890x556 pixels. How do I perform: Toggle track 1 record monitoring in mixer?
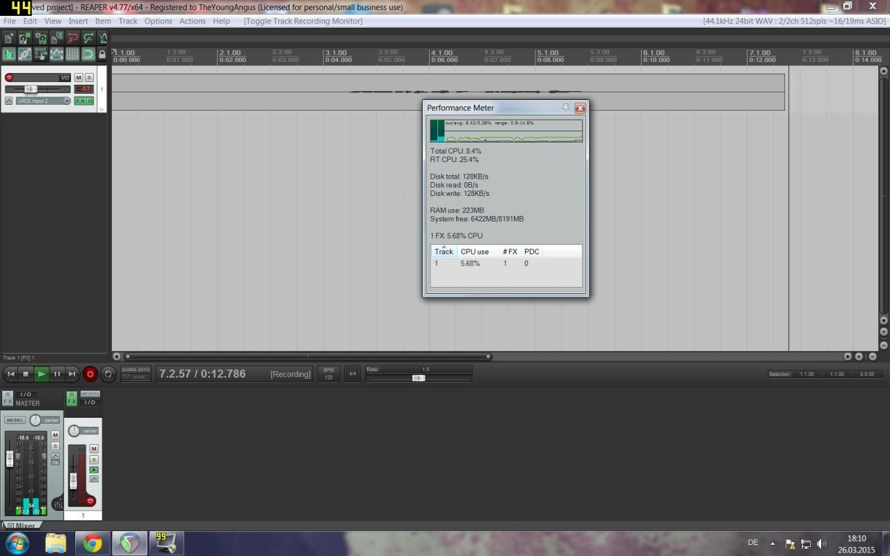[94, 470]
